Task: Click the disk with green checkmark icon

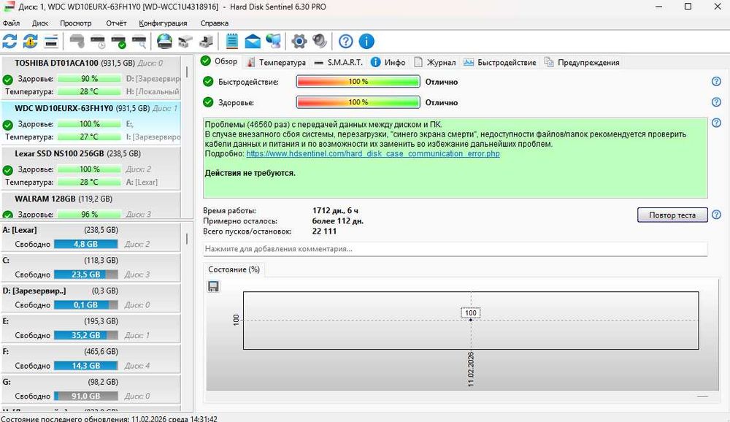Action: point(119,42)
